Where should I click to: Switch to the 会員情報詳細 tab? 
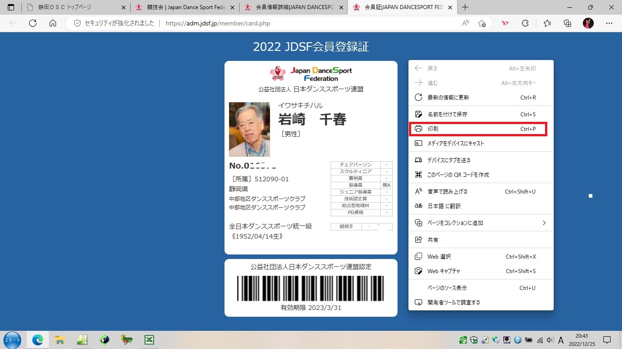click(293, 7)
